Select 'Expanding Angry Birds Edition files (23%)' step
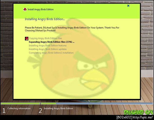154x120 pixels. click(x=52, y=42)
